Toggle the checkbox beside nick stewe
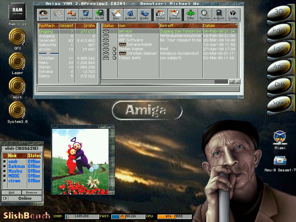The image size is (296, 222). (4, 181)
